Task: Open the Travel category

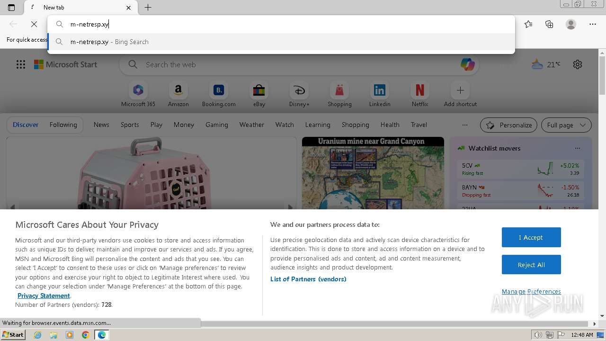Action: point(419,125)
